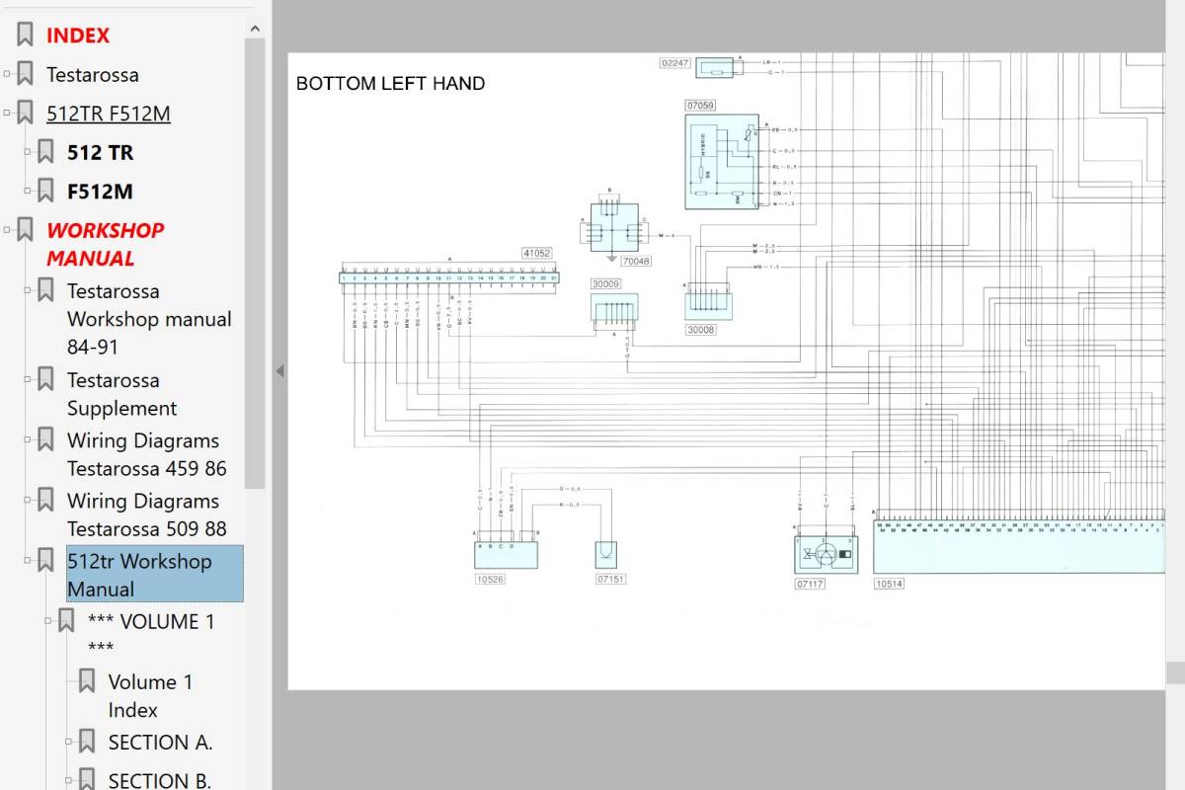This screenshot has height=790, width=1185.
Task: Jump to the 512TR F512M bookmark
Action: [x=109, y=114]
